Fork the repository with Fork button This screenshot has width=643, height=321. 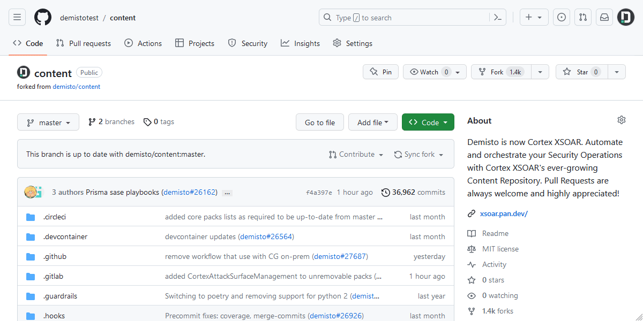(501, 72)
